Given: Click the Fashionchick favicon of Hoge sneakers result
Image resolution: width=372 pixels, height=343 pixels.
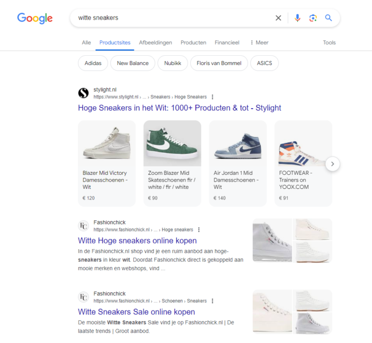Looking at the screenshot, I should click(84, 226).
